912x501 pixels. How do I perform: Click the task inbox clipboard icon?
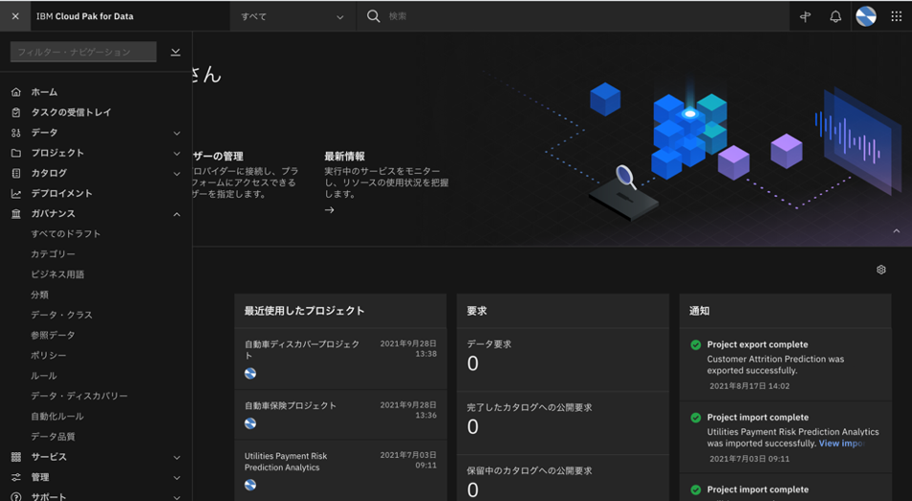pyautogui.click(x=16, y=112)
